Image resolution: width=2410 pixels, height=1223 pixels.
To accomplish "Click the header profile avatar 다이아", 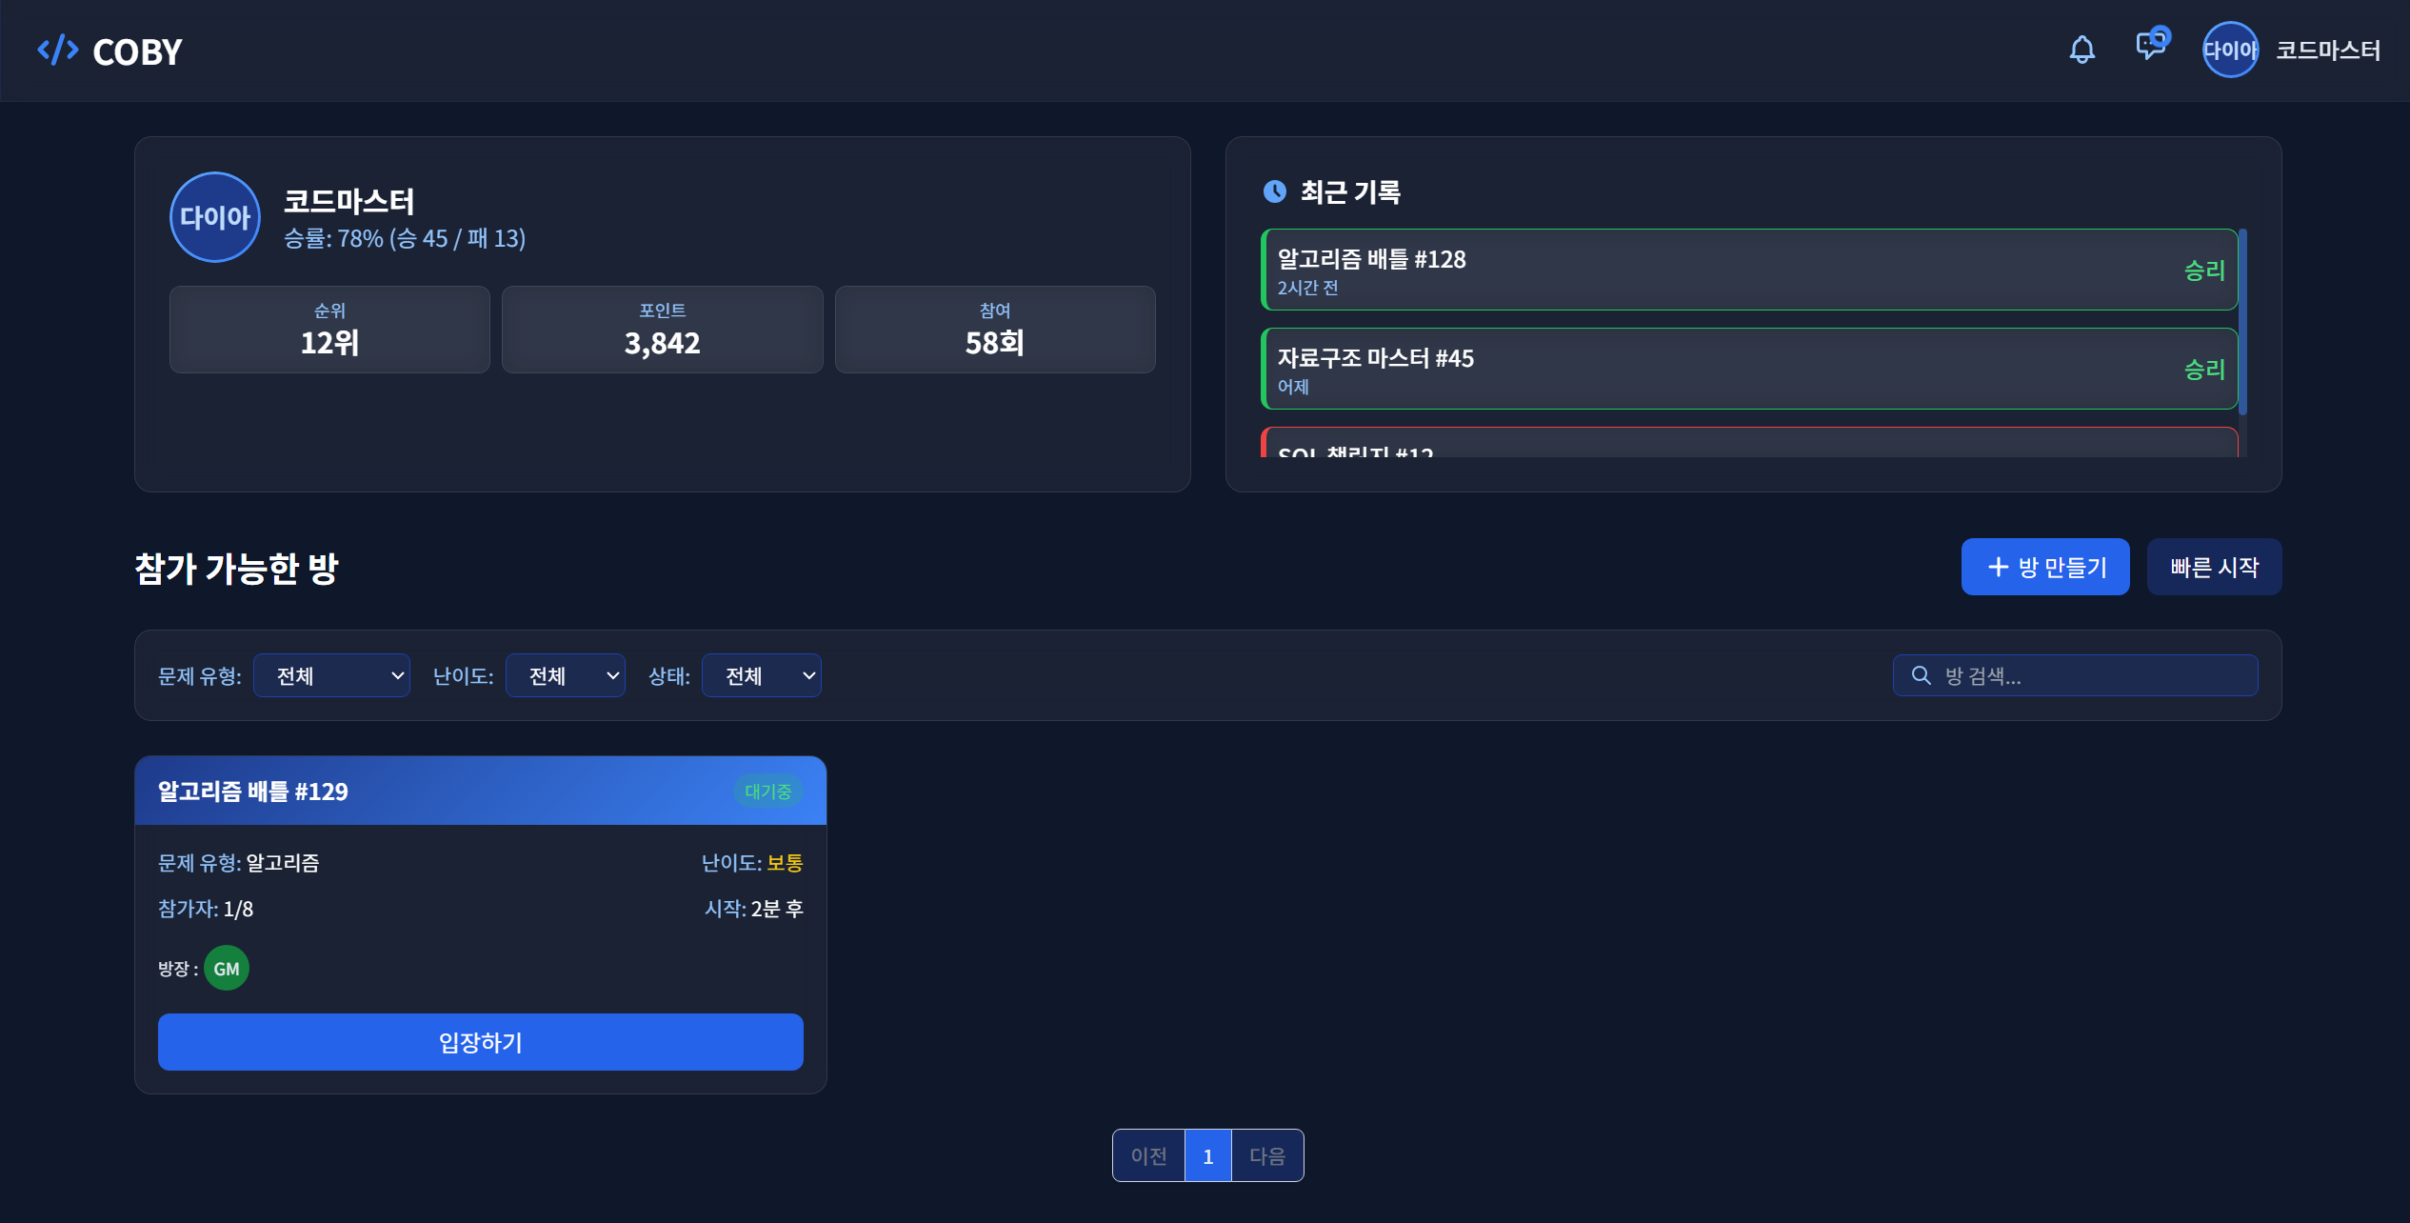I will (x=2230, y=50).
